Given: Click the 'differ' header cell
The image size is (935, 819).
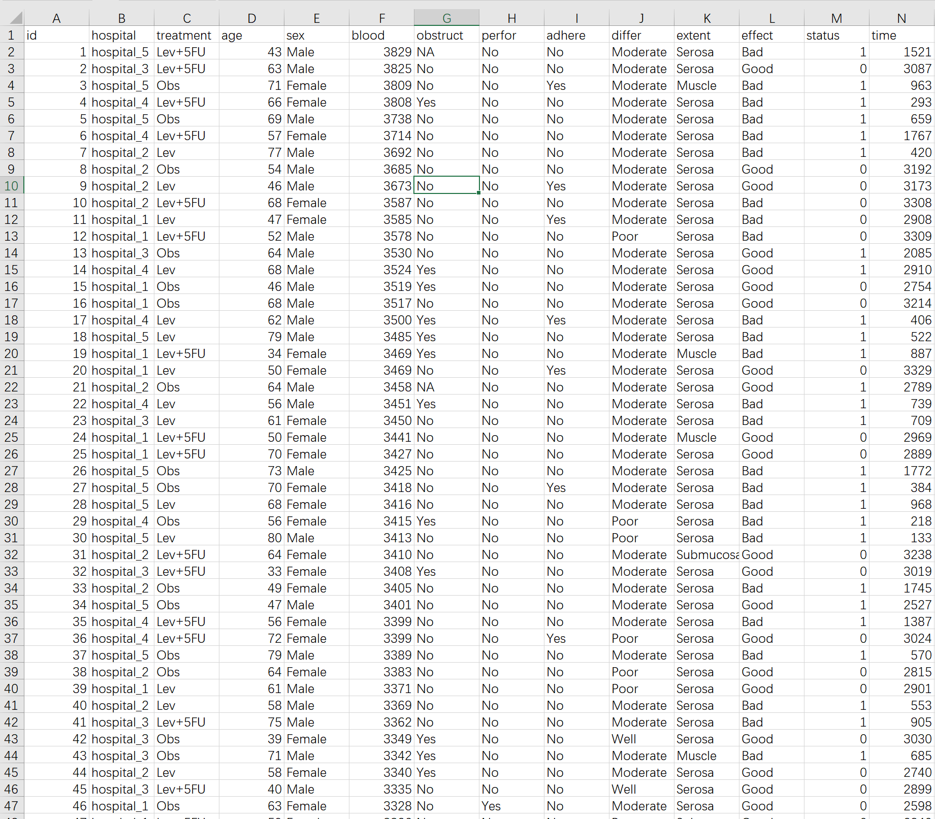Looking at the screenshot, I should click(641, 35).
